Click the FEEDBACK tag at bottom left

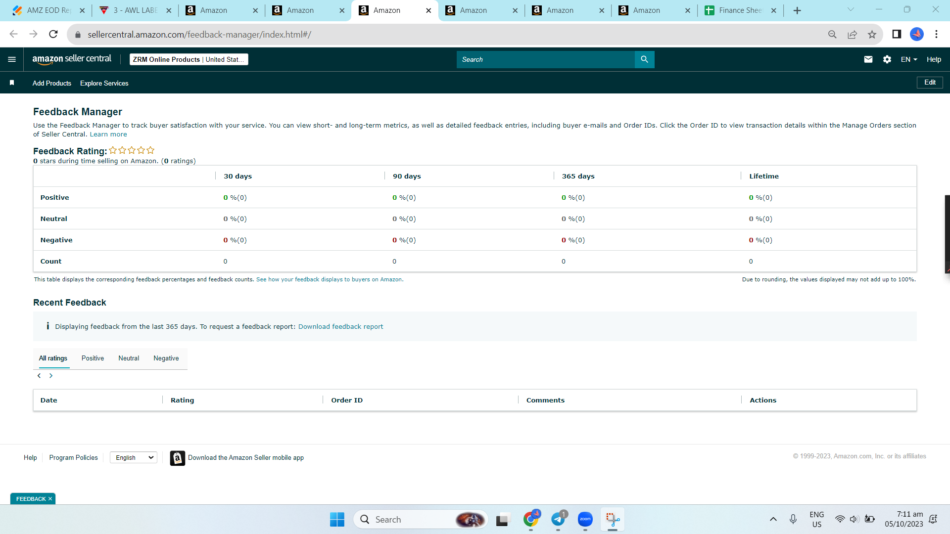click(x=31, y=499)
